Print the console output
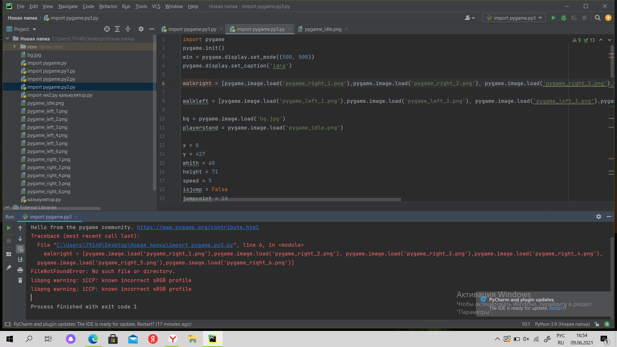This screenshot has width=617, height=347. tap(20, 270)
